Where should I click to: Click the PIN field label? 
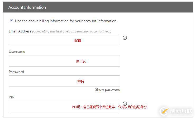tap(12, 97)
